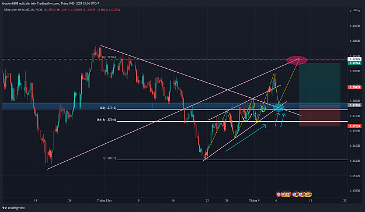Click the dashed-line price label 1.39389
This screenshot has height=212, width=365.
point(354,59)
